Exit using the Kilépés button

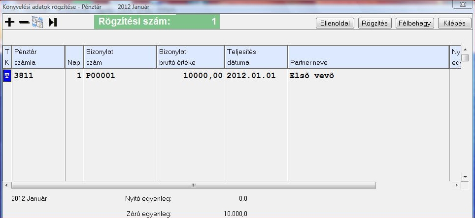coord(454,23)
